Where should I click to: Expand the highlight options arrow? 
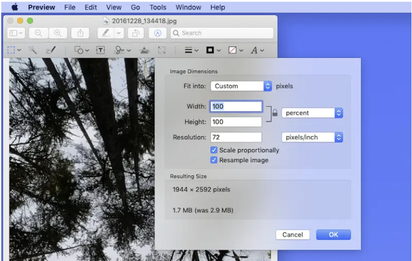click(119, 33)
